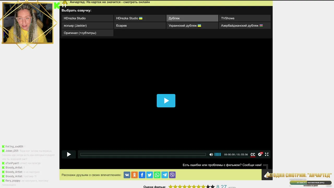Click the 00:00:00 / 01:55:56 time display
The height and width of the screenshot is (188, 334).
click(236, 155)
